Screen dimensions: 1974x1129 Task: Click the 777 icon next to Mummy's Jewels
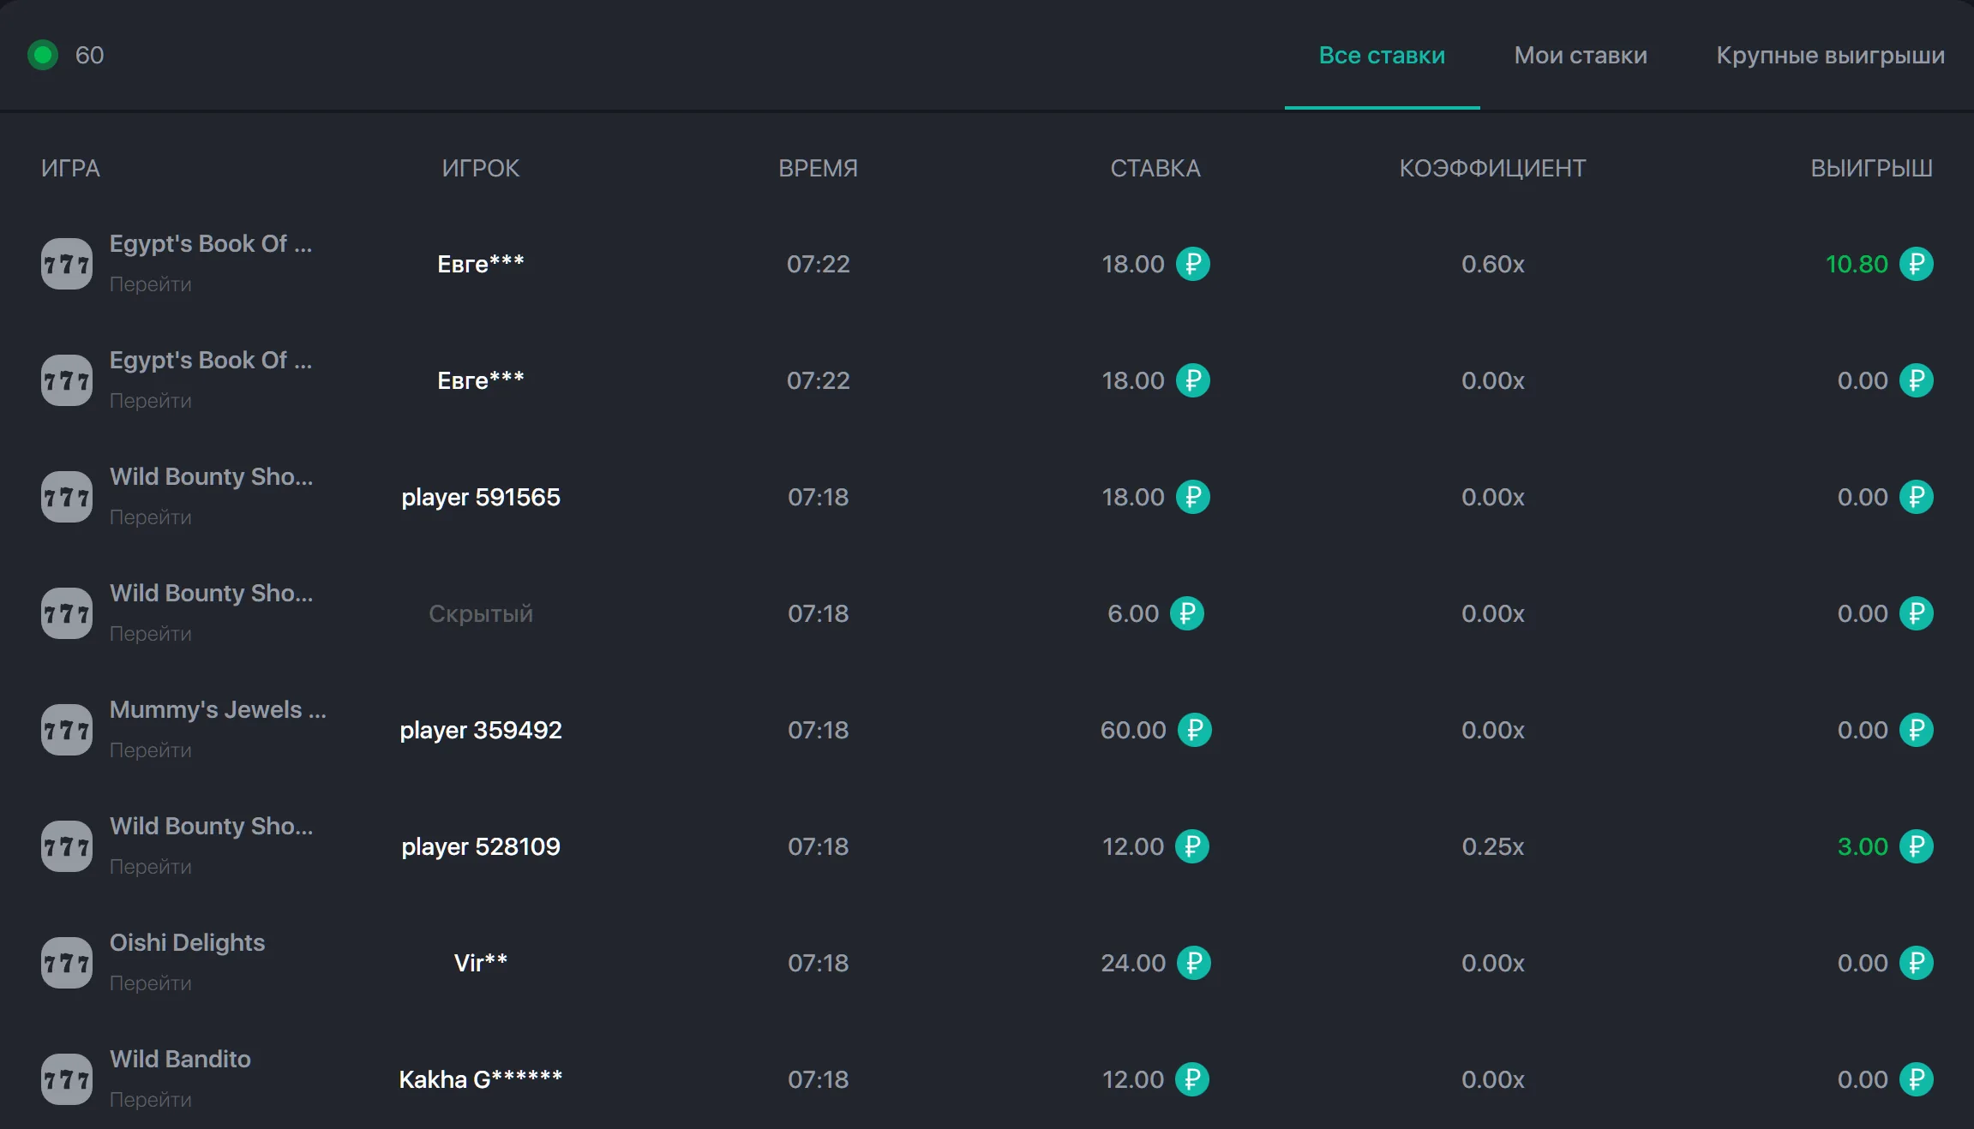click(x=67, y=729)
